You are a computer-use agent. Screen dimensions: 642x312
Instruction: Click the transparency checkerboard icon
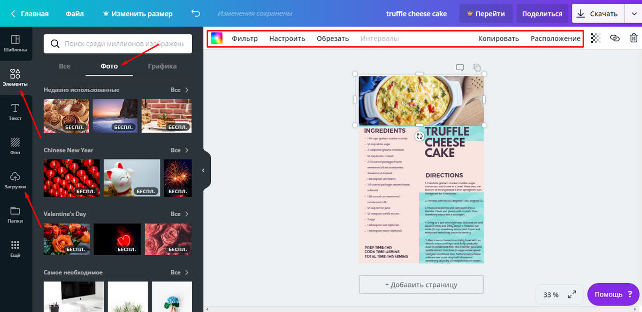[x=595, y=38]
